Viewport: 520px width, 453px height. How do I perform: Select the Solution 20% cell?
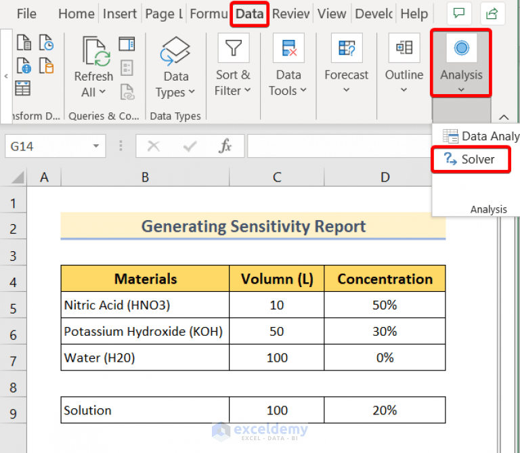click(385, 410)
